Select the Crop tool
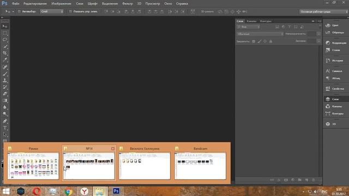The width and height of the screenshot is (349, 196). coord(5,53)
